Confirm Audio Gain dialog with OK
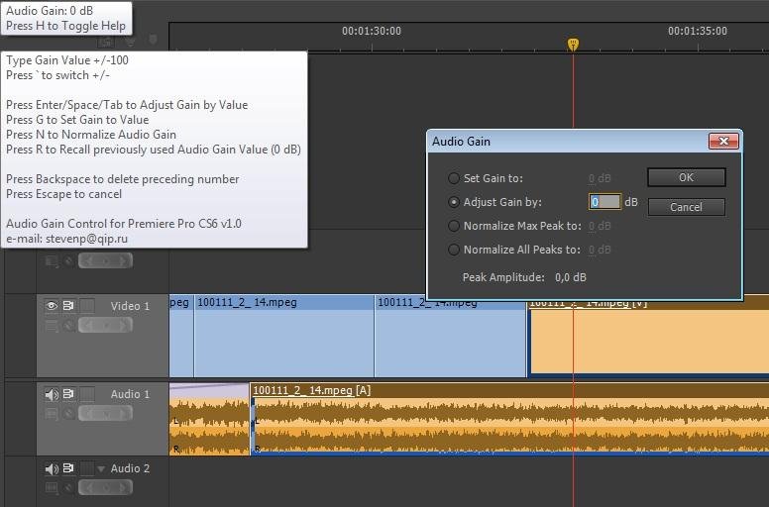The height and width of the screenshot is (507, 769). (686, 177)
